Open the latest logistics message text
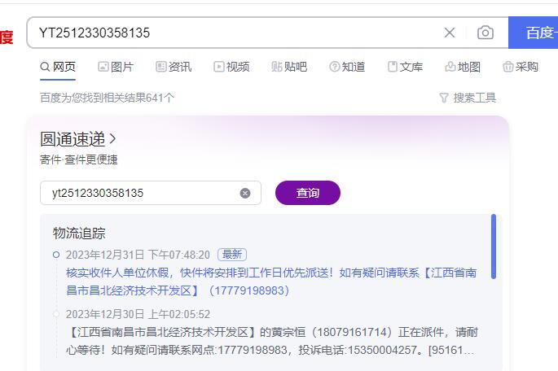The image size is (558, 371). pyautogui.click(x=271, y=282)
